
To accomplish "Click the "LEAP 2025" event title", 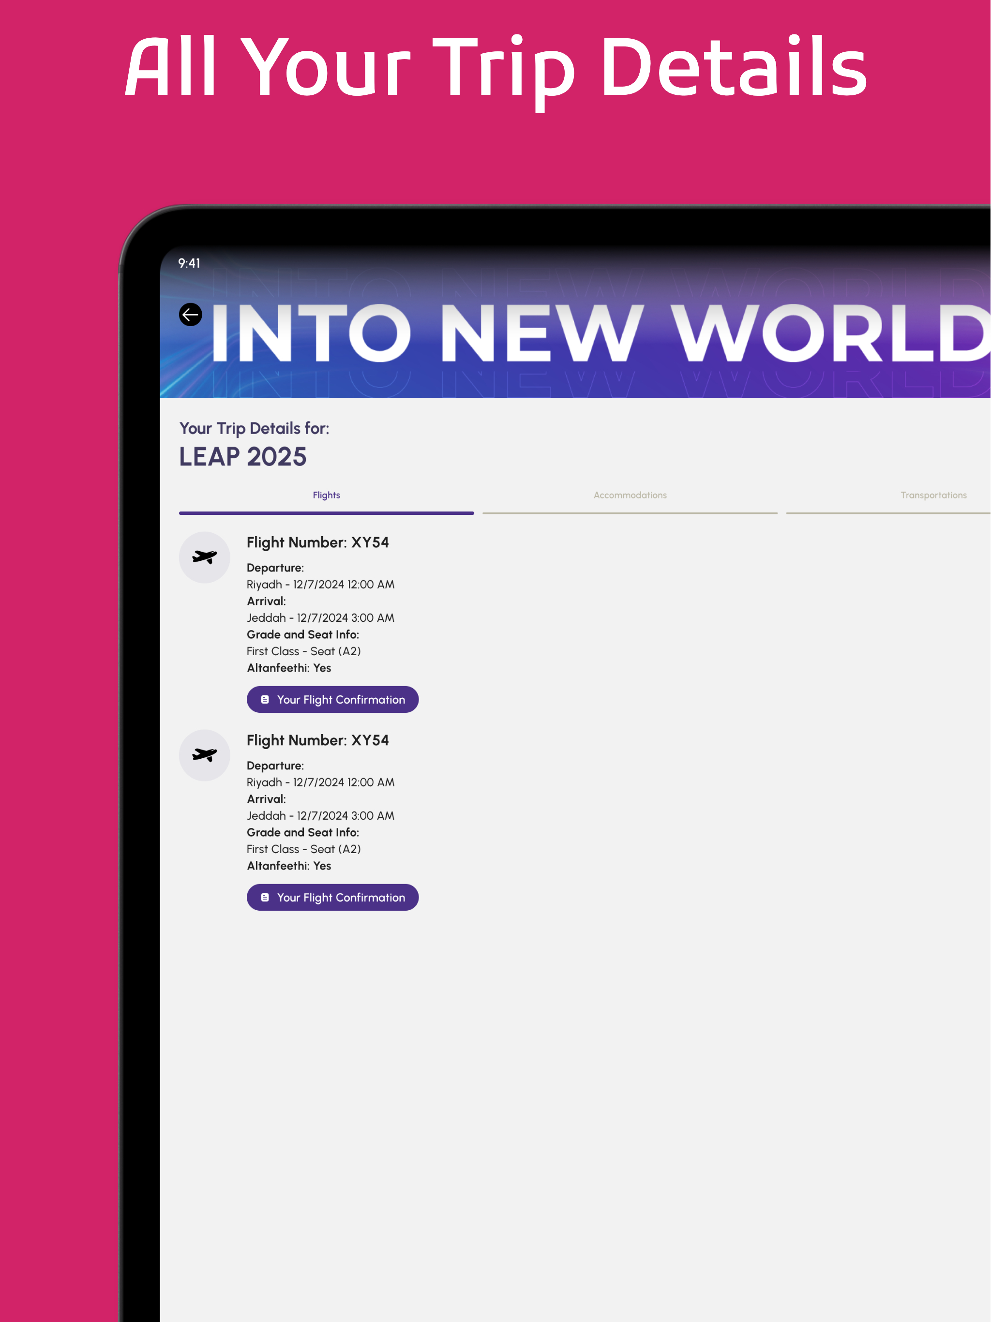I will [x=243, y=457].
